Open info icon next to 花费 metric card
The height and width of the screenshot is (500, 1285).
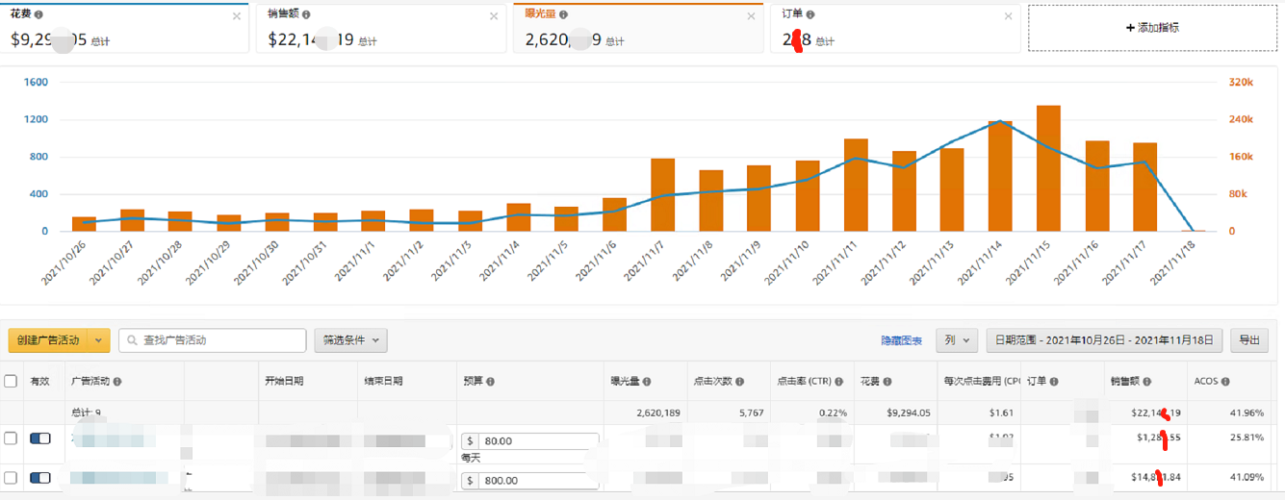coord(39,15)
